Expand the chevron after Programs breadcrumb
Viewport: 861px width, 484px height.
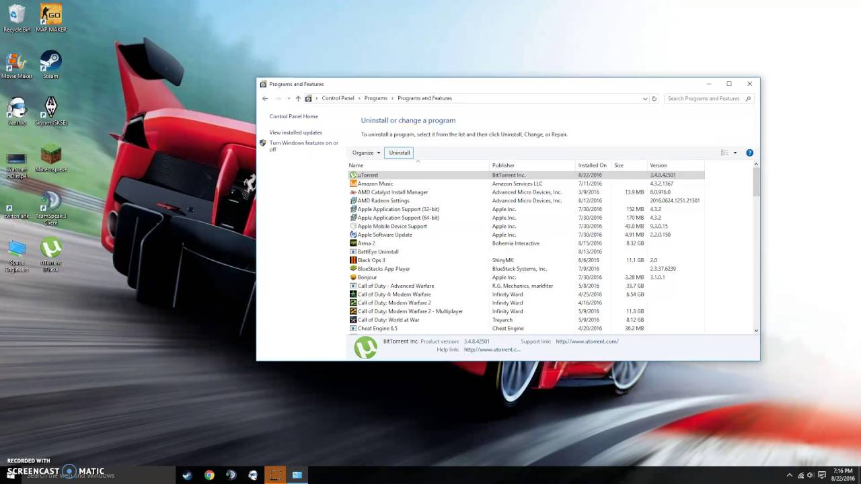[x=393, y=98]
